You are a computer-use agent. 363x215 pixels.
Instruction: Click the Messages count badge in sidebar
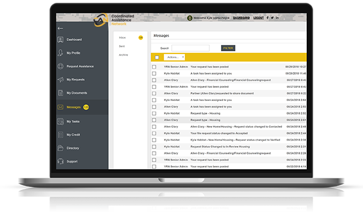pyautogui.click(x=86, y=107)
